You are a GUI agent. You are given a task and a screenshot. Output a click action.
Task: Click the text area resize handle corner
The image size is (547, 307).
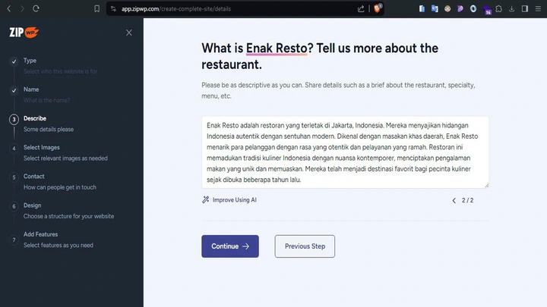(486, 186)
